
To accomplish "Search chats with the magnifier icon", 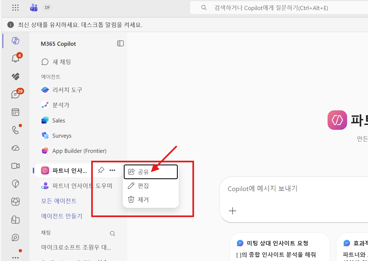I will 112,233.
